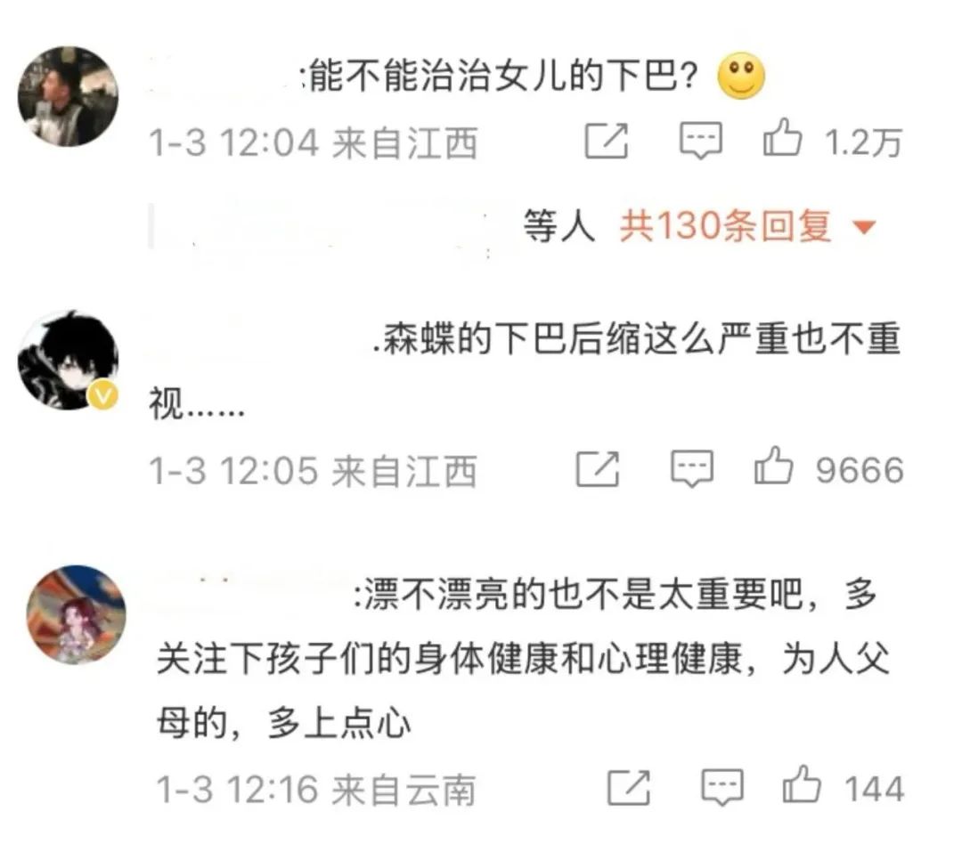Tap the 1.2万 like count

[x=864, y=143]
